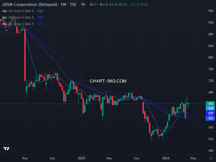Select the ATOM Corporation symbol title
This screenshot has width=216, height=162.
click(39, 4)
